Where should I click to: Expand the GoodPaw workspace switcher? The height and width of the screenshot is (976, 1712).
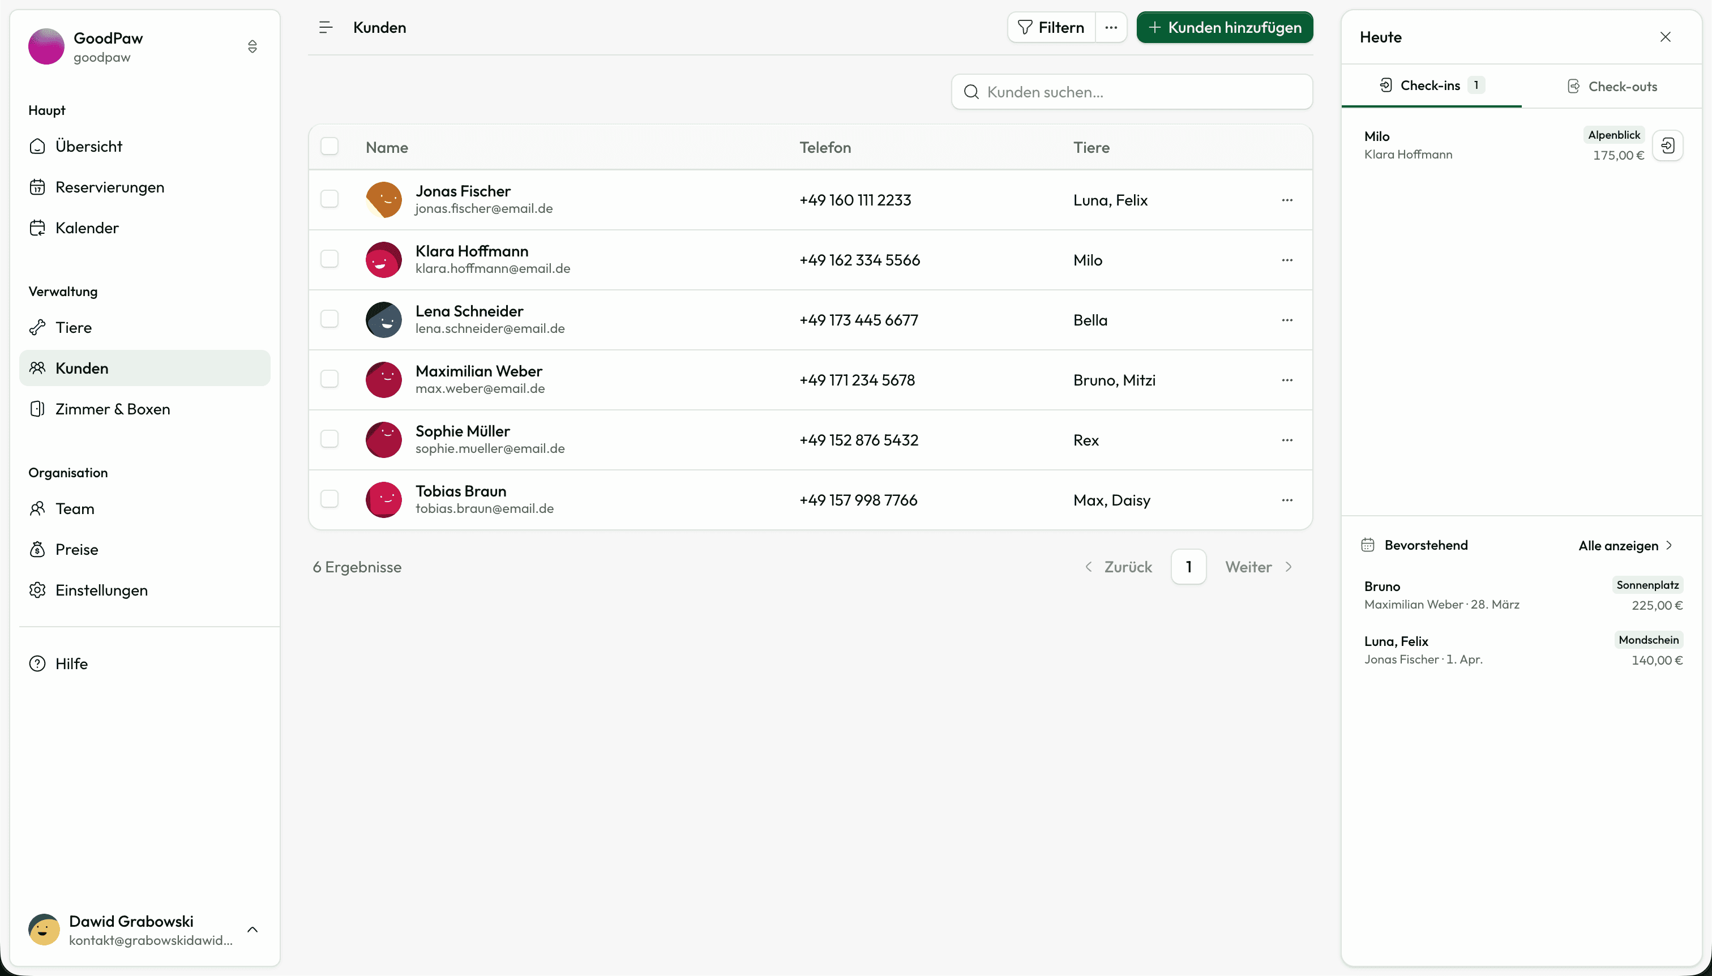coord(252,46)
